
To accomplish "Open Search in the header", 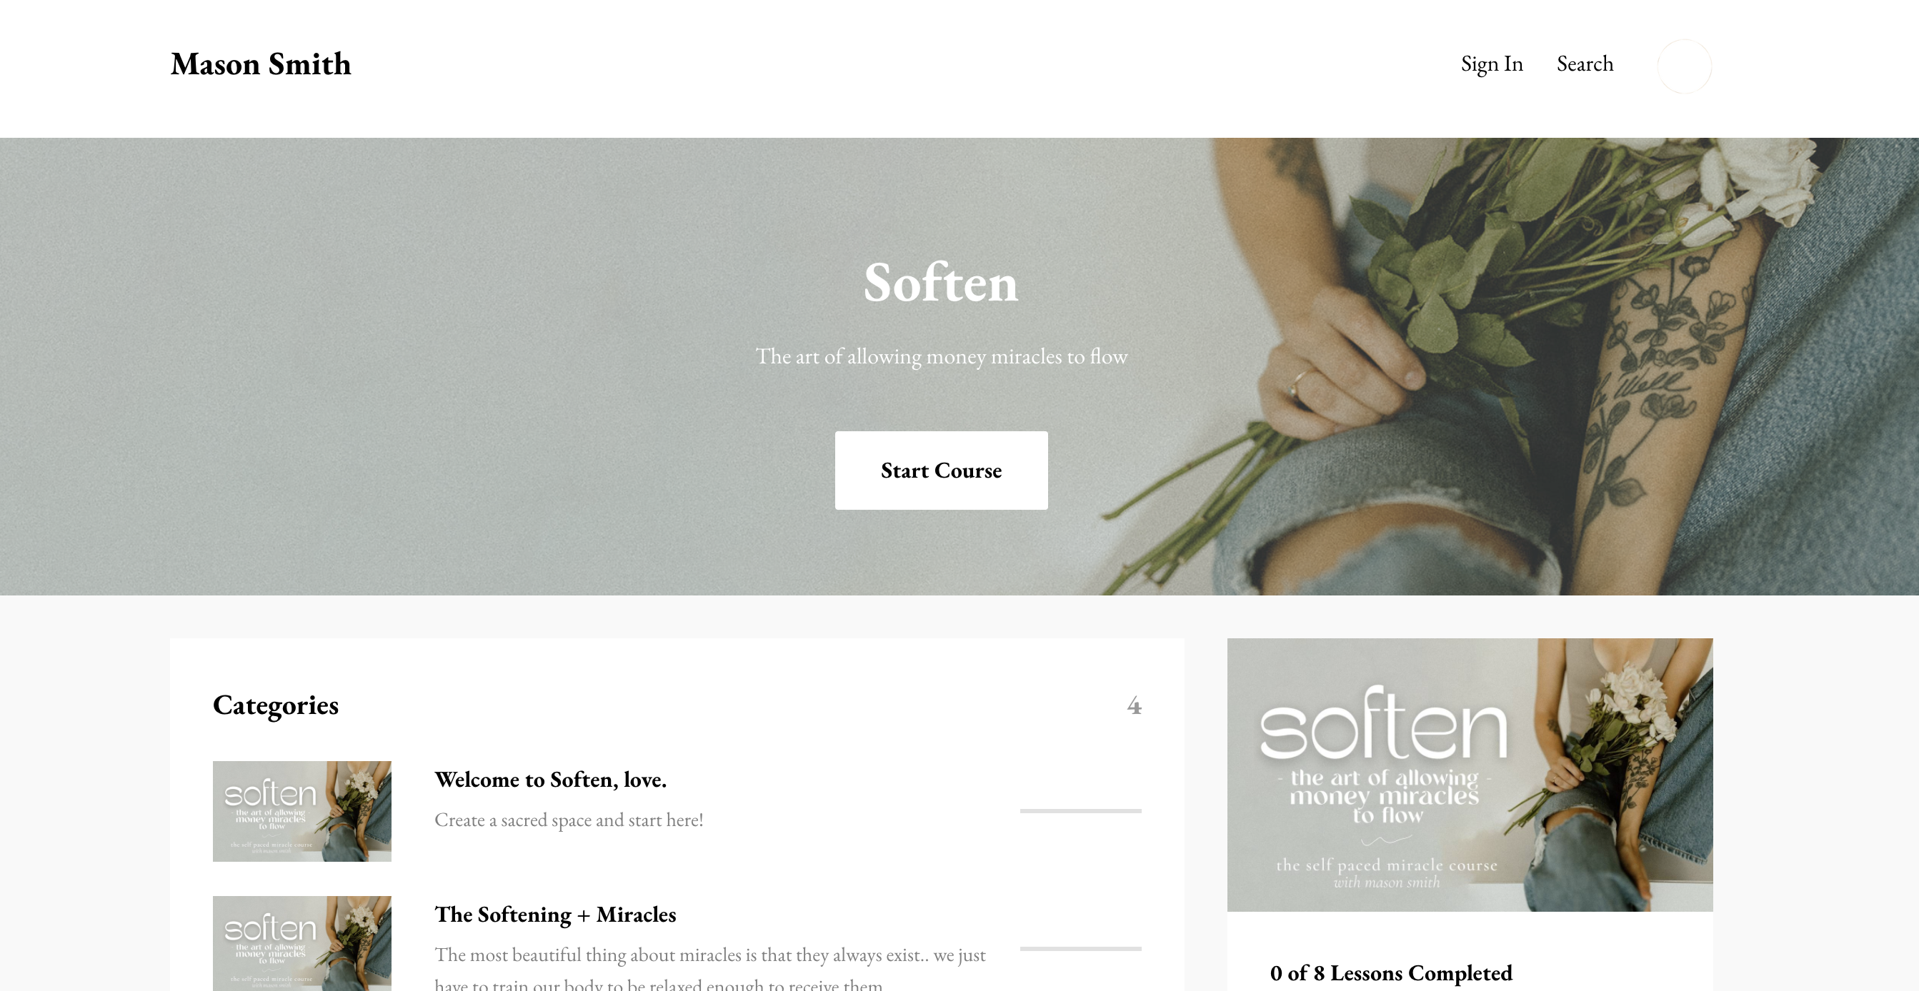I will coord(1585,64).
